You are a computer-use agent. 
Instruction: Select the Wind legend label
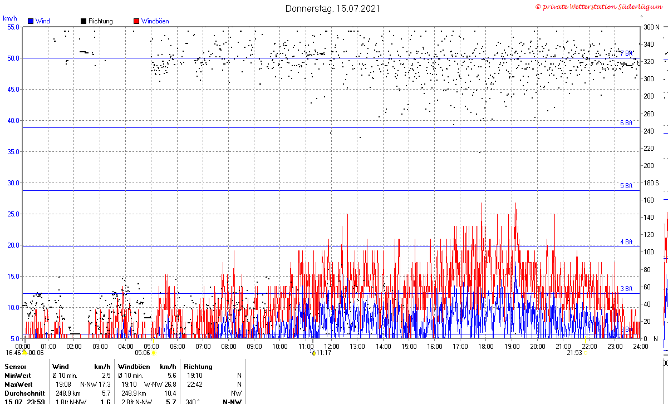pos(42,21)
